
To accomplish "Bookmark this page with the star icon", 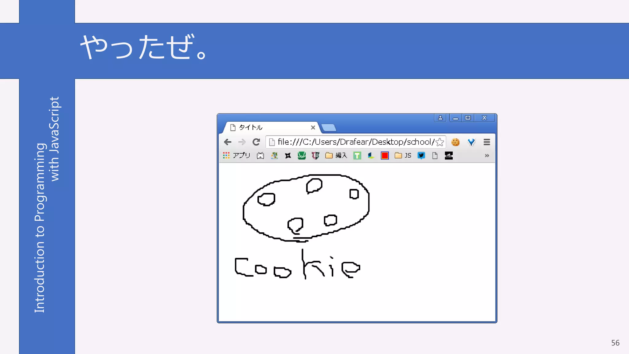I will pos(440,142).
